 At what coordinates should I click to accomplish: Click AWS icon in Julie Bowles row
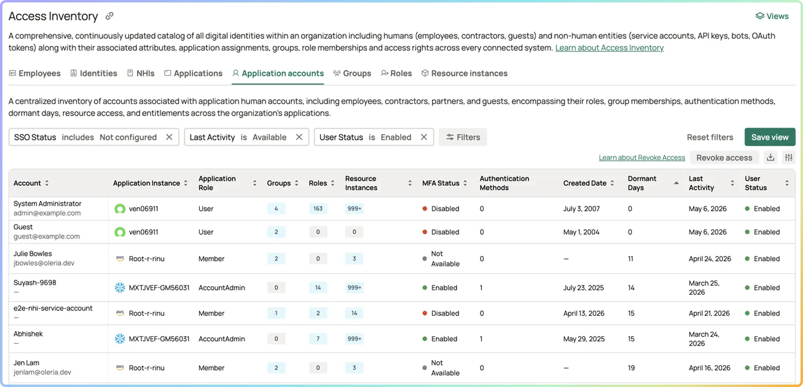(120, 258)
